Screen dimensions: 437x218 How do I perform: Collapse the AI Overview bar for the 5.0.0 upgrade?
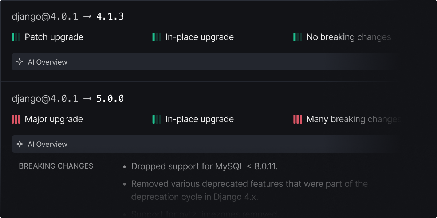[x=204, y=144]
